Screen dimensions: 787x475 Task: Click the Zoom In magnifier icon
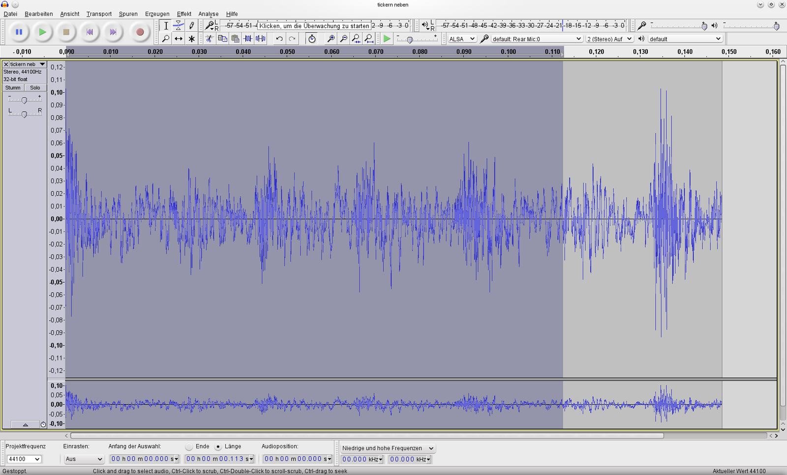(x=331, y=38)
